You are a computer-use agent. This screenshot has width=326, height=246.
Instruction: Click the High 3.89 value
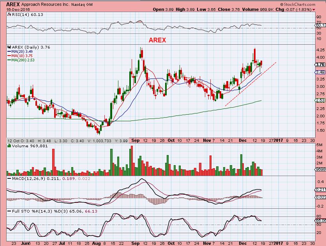tap(185, 10)
